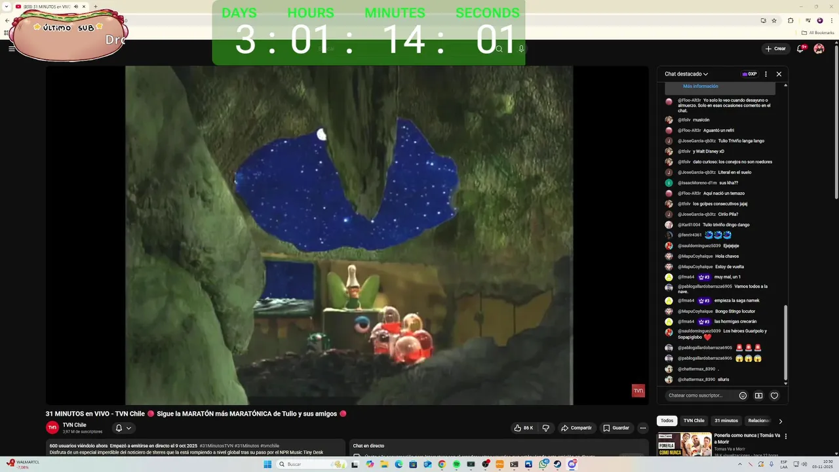Bookmark this page with the star icon
The height and width of the screenshot is (472, 839).
click(x=774, y=20)
